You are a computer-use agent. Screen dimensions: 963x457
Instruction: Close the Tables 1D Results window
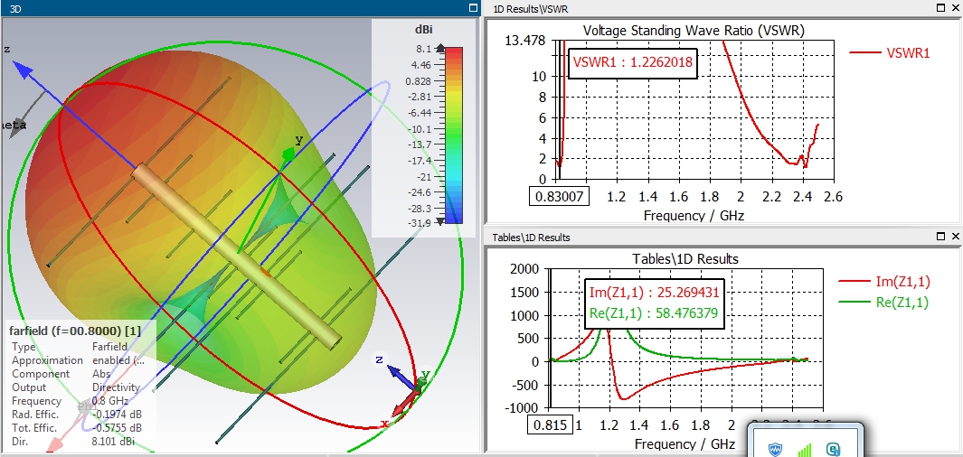[955, 236]
